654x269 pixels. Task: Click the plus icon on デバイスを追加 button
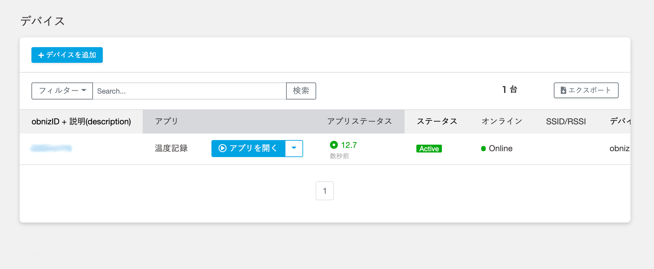click(41, 55)
